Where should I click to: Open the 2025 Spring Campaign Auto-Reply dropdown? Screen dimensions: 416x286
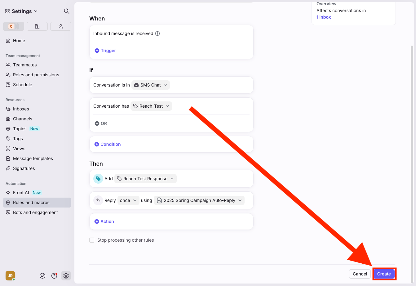(x=199, y=200)
